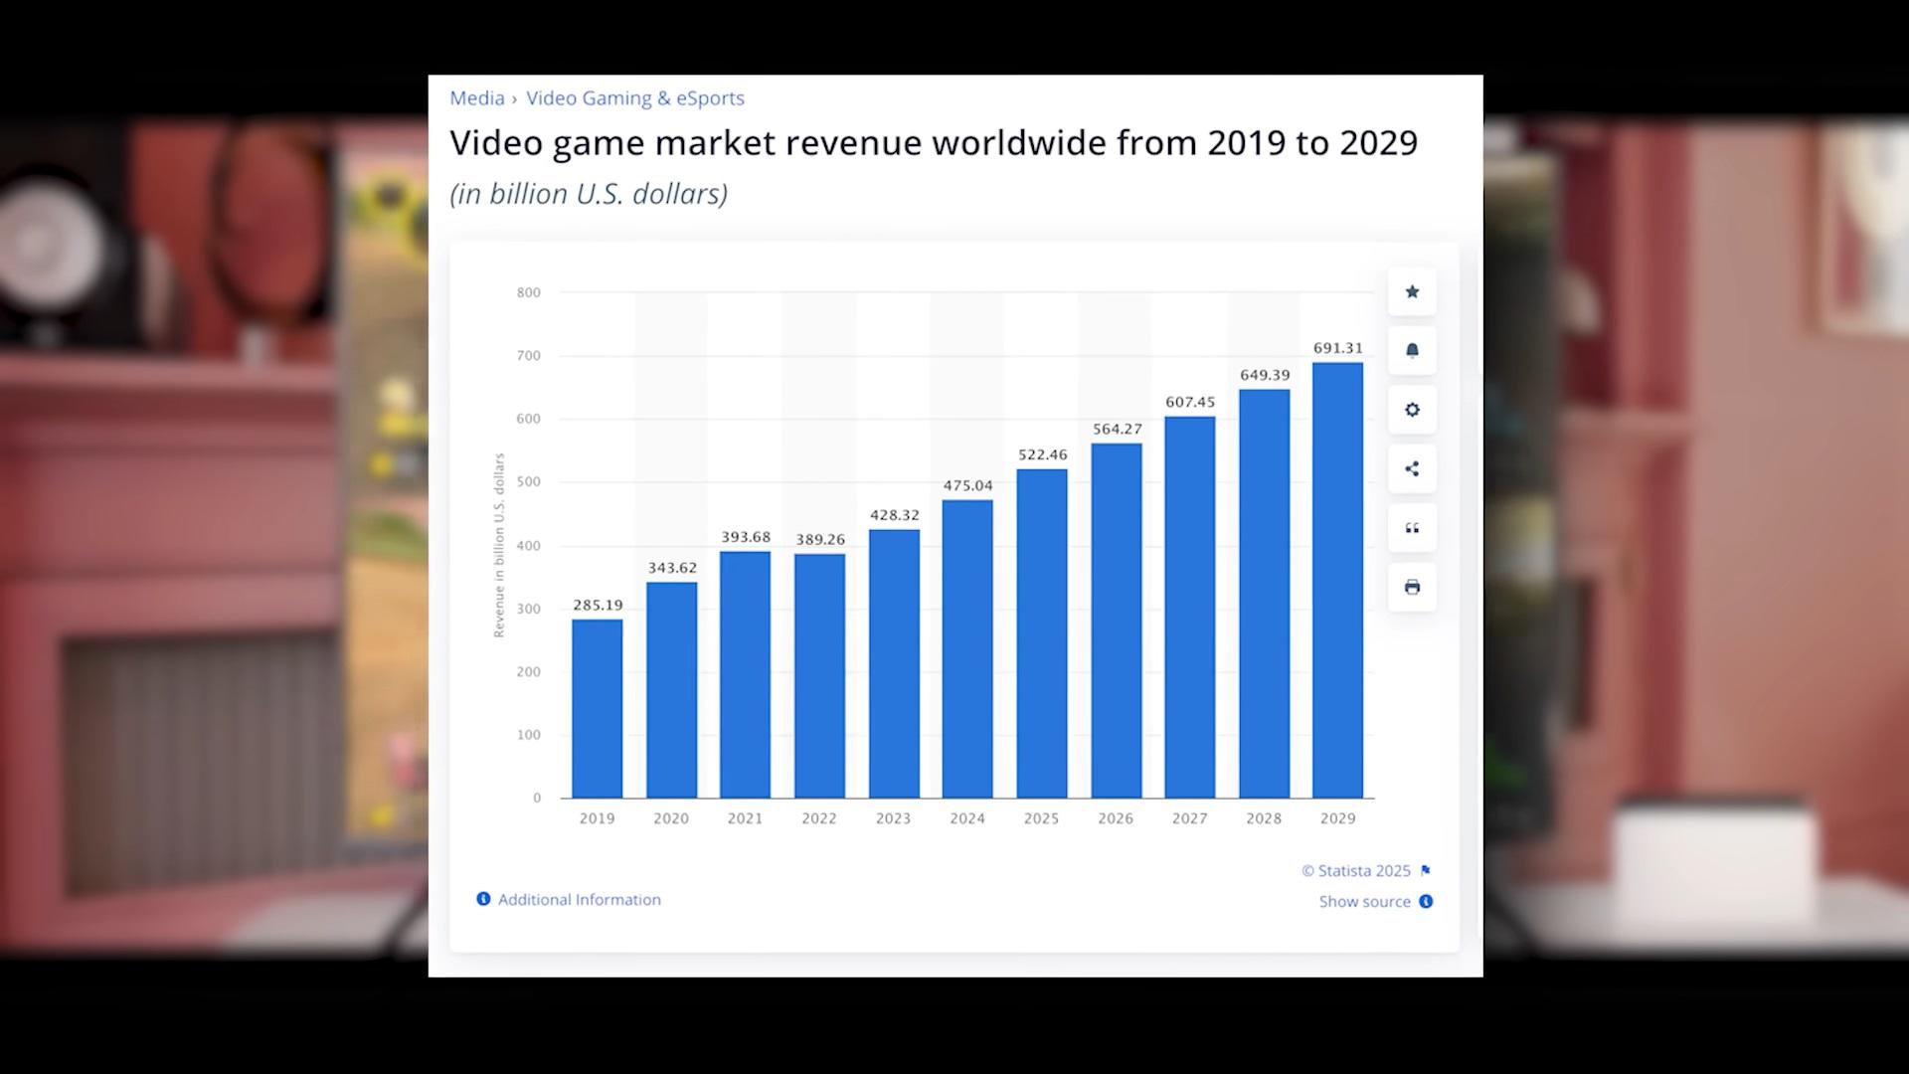Select the 2021 bar labeled 393.68
The height and width of the screenshot is (1074, 1909).
746,674
